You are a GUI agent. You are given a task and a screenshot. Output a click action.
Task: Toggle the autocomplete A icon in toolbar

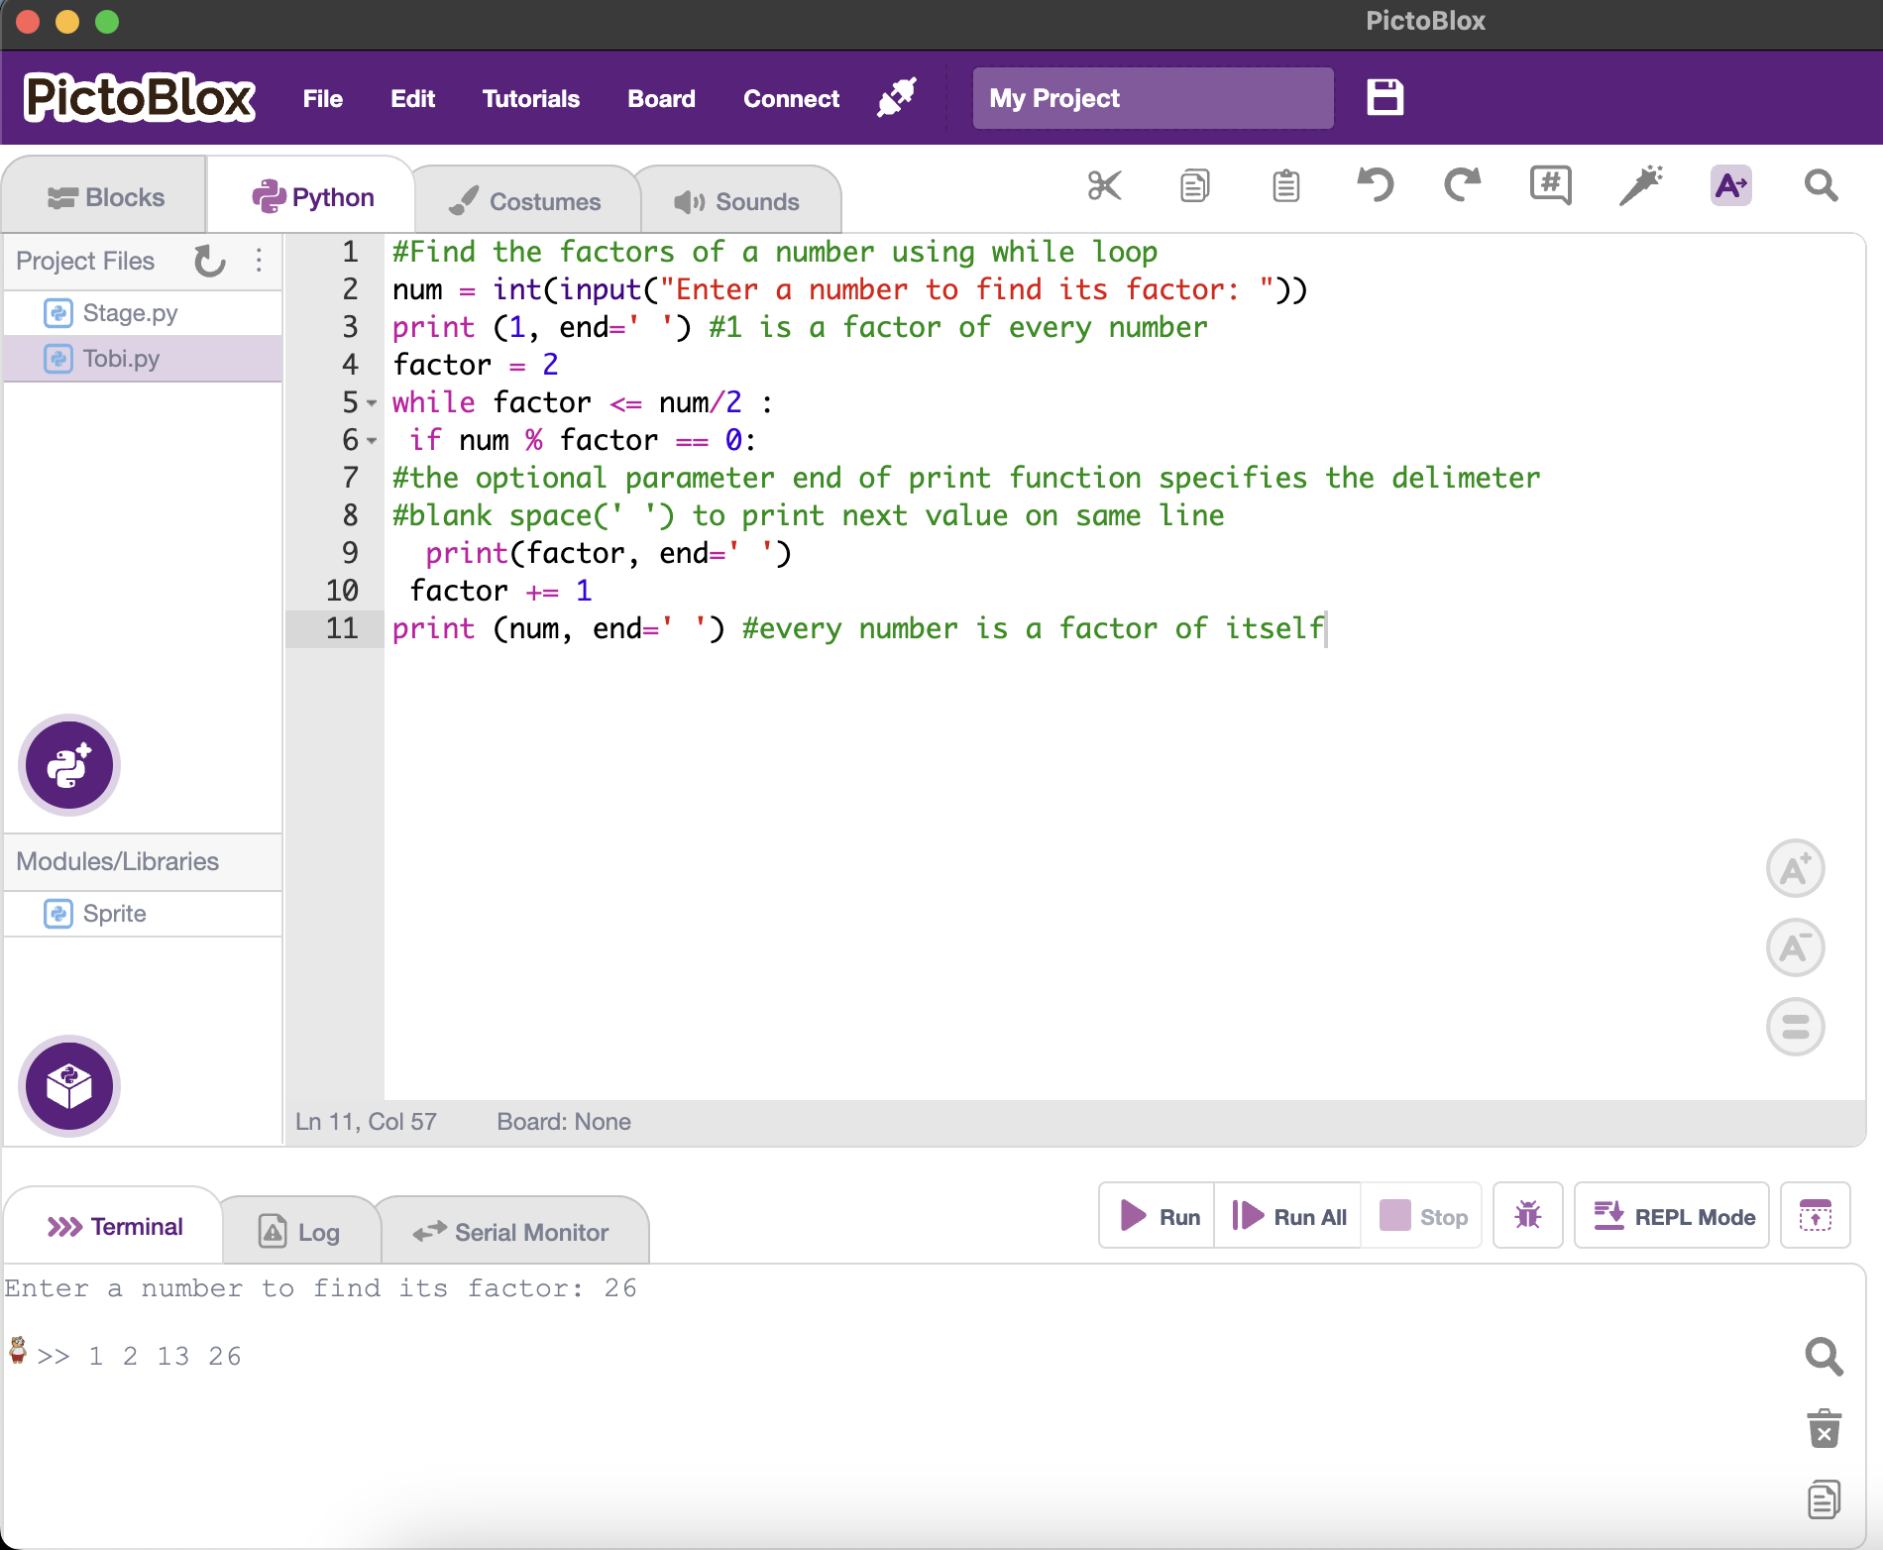pos(1730,185)
